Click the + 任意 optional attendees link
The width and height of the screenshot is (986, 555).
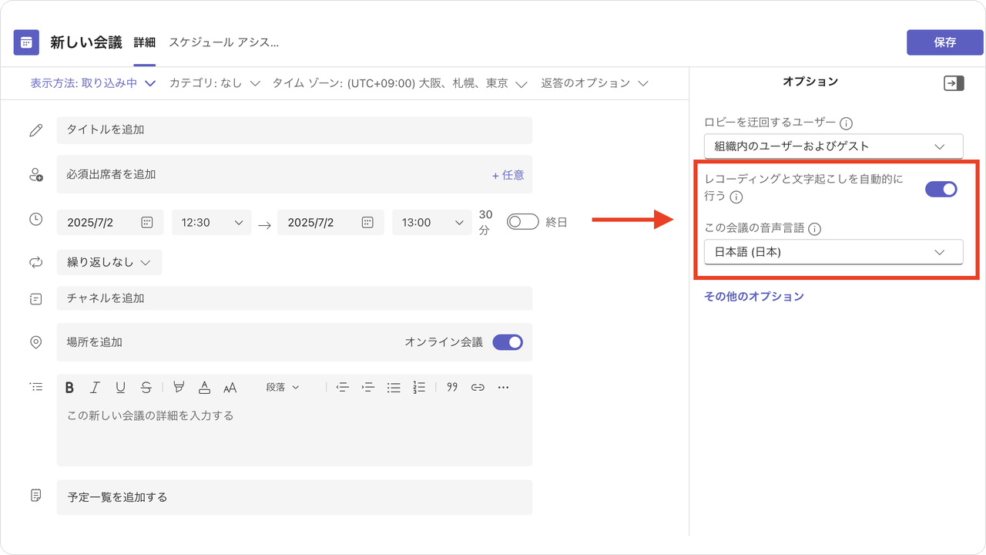(508, 175)
